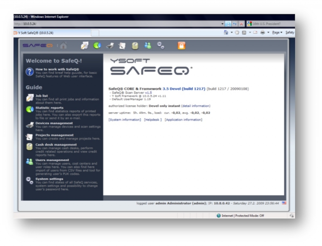Image resolution: width=322 pixels, height=246 pixels.
Task: Open the System settings link text in Guide
Action: [49, 179]
